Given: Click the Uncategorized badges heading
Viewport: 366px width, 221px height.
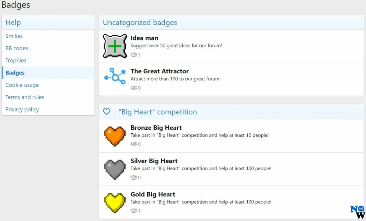Looking at the screenshot, I should click(140, 23).
